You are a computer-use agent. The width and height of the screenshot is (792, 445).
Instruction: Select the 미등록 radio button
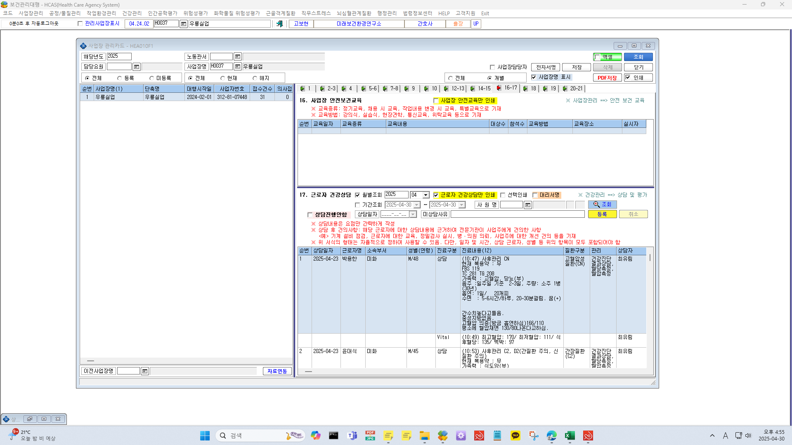click(152, 78)
